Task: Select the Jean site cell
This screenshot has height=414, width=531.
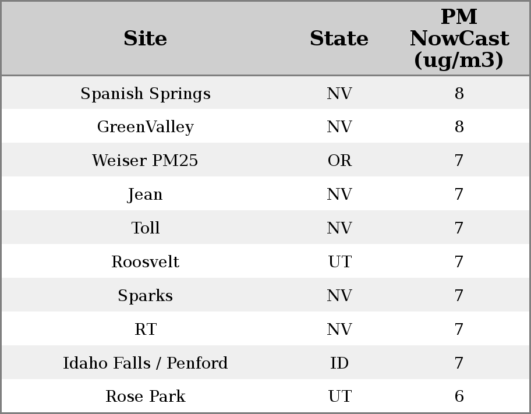Action: tap(146, 194)
